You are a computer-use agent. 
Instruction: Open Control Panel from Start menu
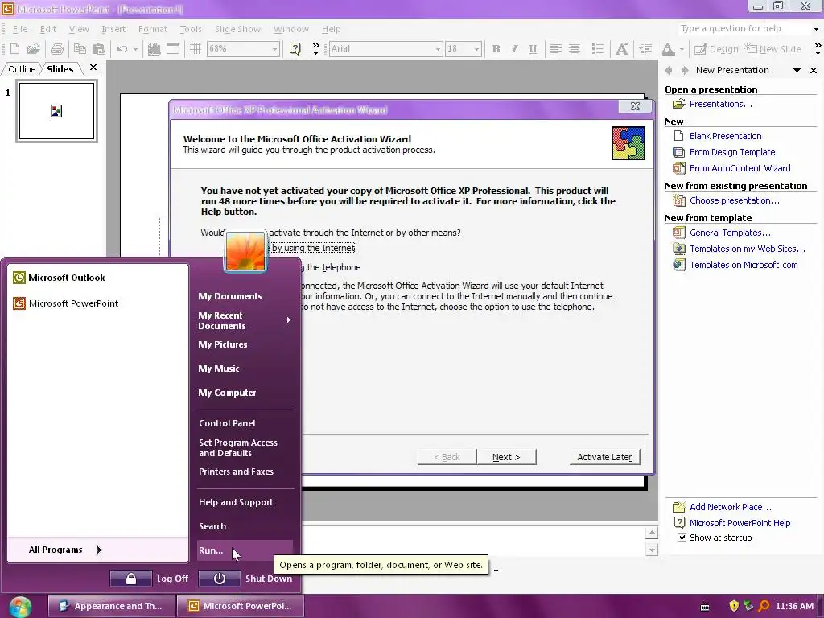click(227, 423)
